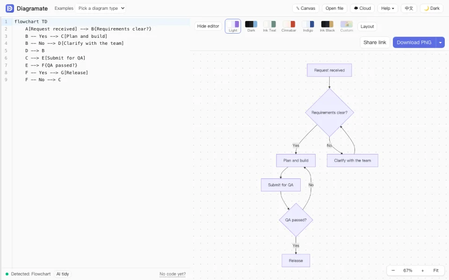Open the Cloud storage option
This screenshot has height=280, width=449.
coord(362,8)
